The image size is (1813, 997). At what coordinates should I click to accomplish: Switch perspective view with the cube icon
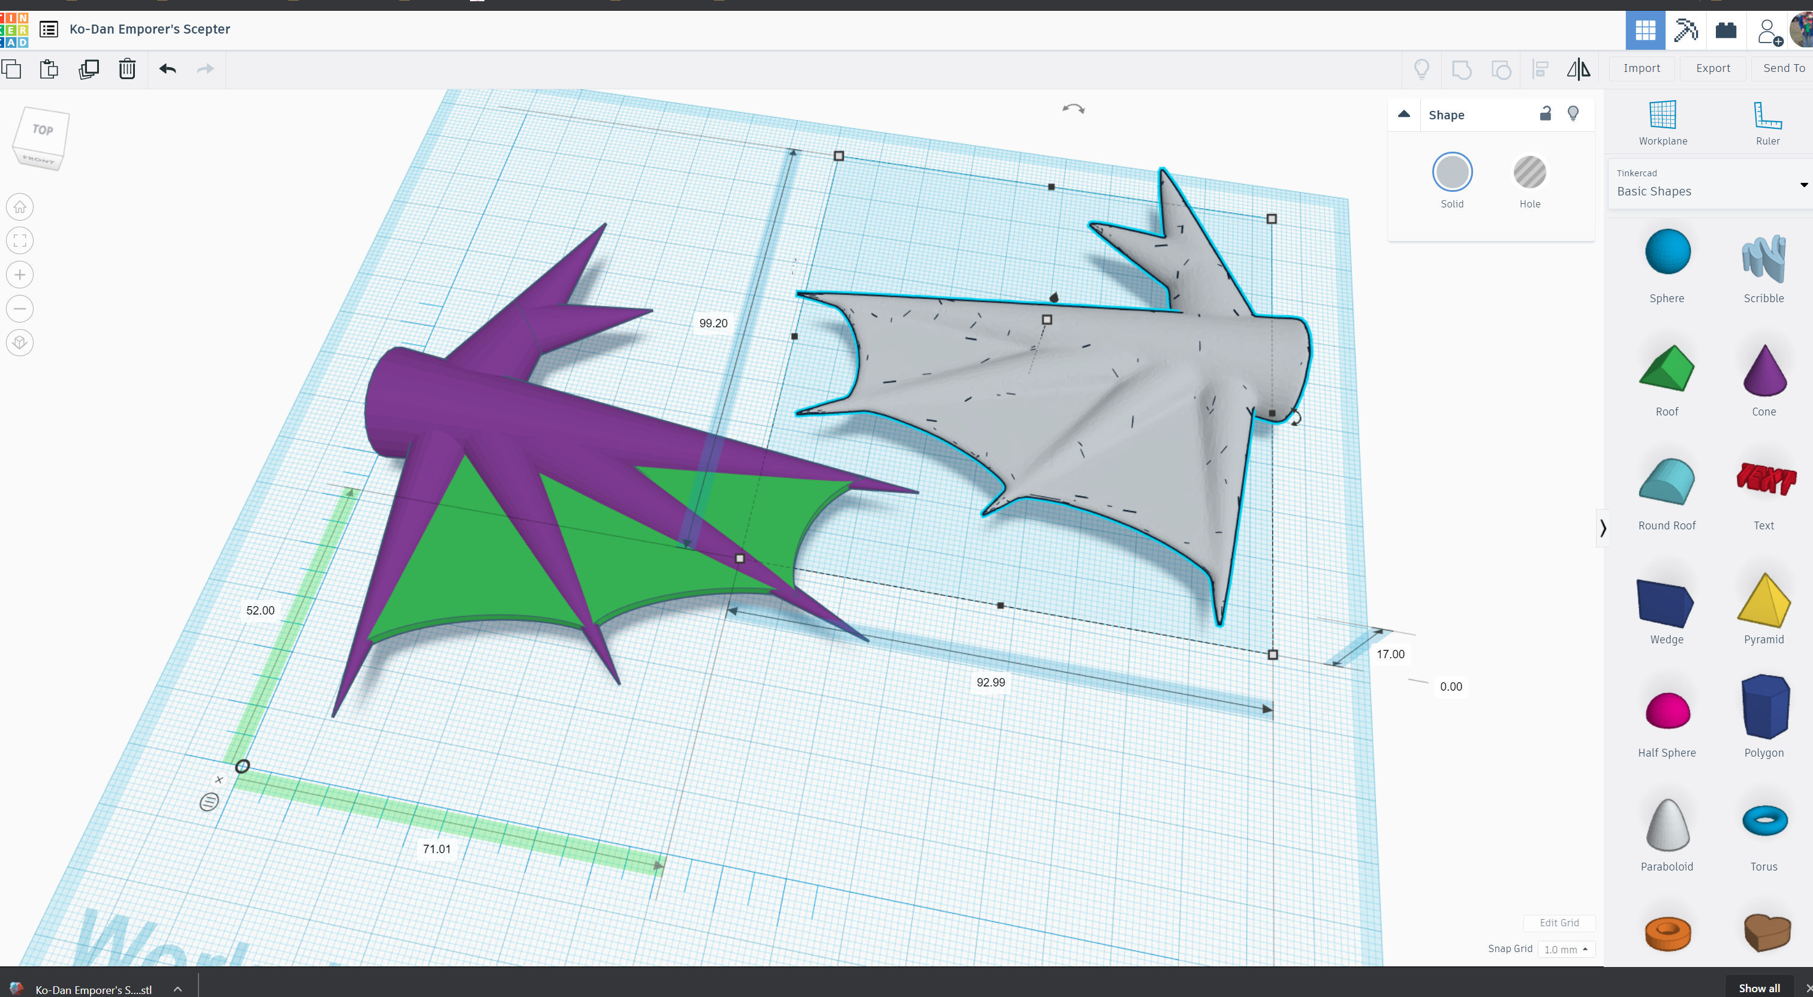[x=20, y=343]
